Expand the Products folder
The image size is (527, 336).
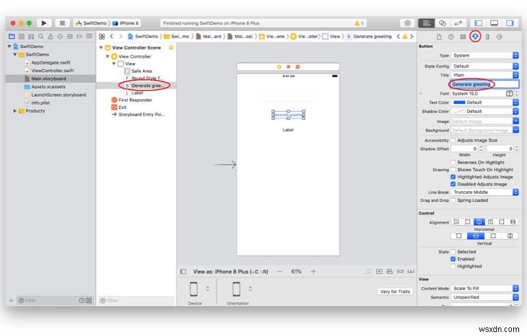pos(14,110)
